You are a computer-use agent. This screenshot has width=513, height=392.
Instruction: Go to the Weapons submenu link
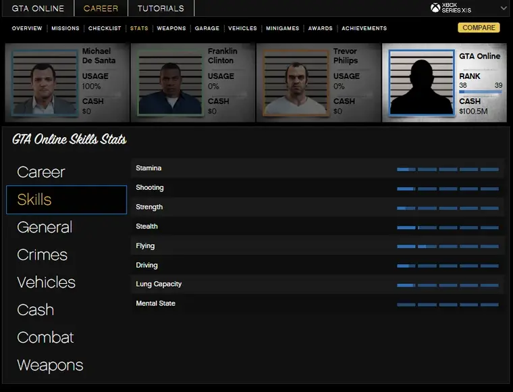(x=171, y=28)
